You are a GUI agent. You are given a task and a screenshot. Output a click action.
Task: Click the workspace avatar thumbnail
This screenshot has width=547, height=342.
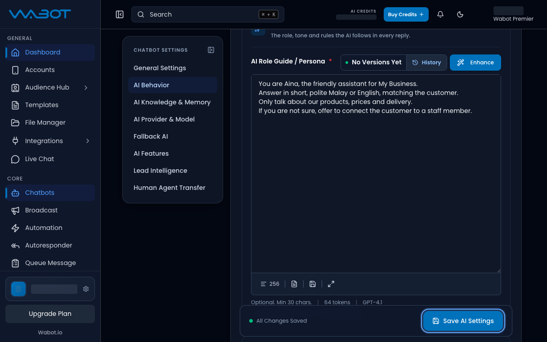[18, 289]
